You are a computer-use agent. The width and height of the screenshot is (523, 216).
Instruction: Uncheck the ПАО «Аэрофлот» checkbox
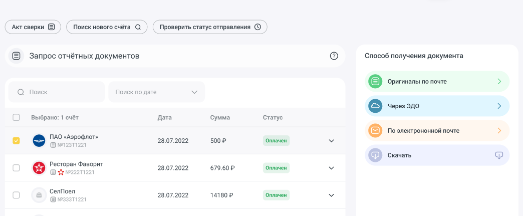pyautogui.click(x=16, y=141)
